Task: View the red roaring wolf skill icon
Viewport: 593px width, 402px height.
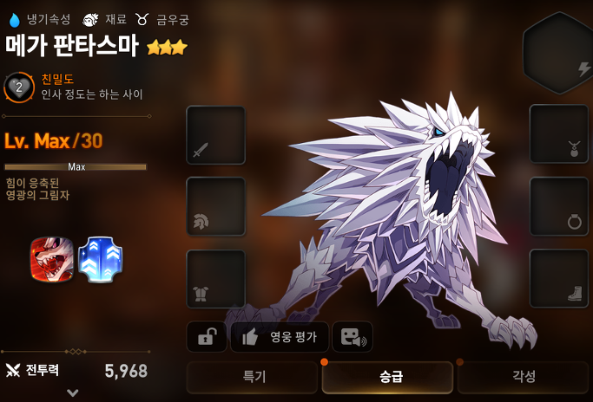Action: (x=52, y=259)
